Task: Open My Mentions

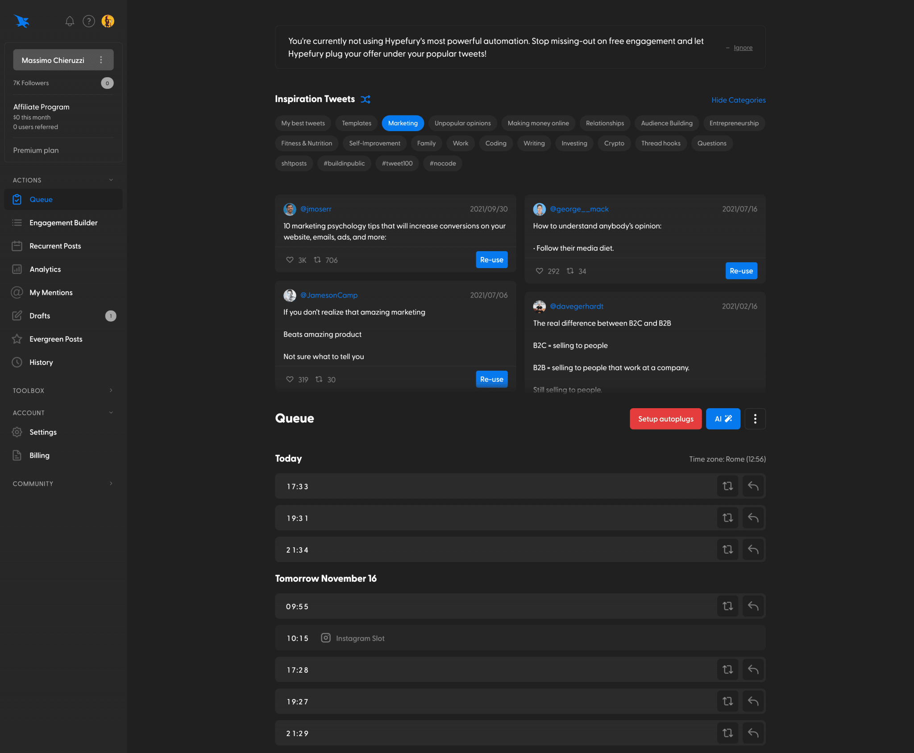Action: (x=63, y=292)
